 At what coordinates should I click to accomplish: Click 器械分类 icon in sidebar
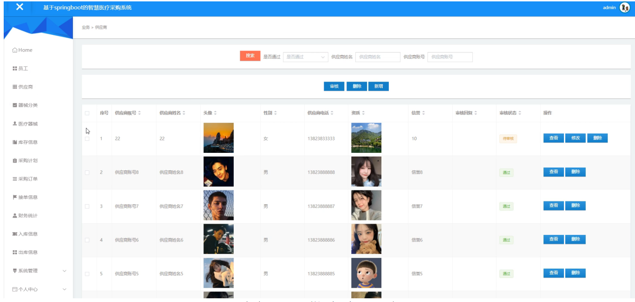[x=14, y=105]
